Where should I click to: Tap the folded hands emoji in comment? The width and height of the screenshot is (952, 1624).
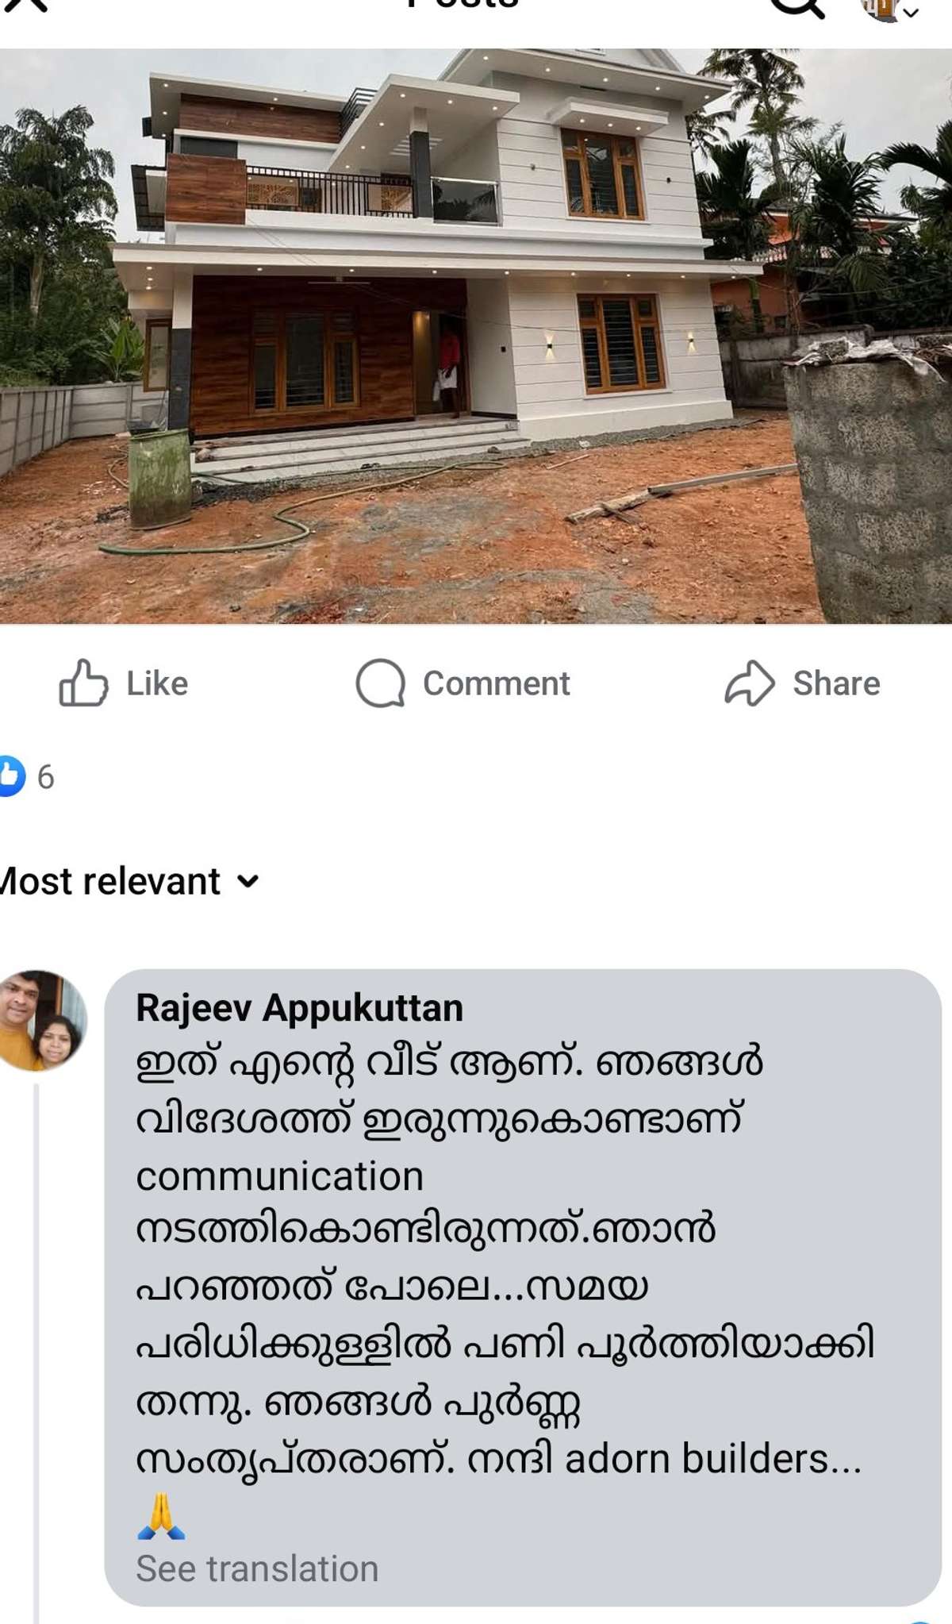coord(161,1516)
